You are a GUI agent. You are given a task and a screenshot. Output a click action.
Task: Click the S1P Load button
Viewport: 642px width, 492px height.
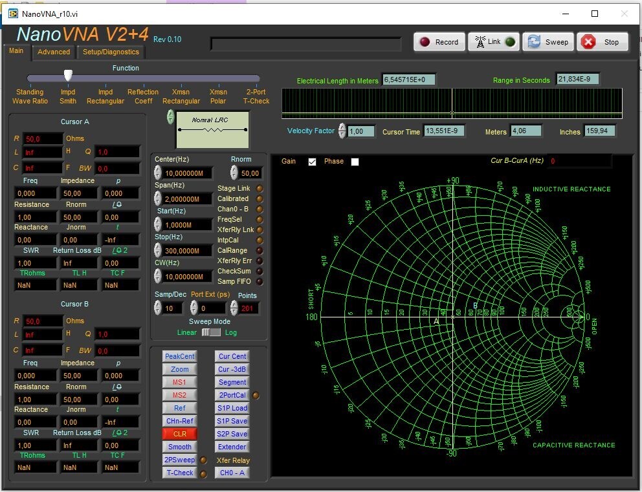232,408
